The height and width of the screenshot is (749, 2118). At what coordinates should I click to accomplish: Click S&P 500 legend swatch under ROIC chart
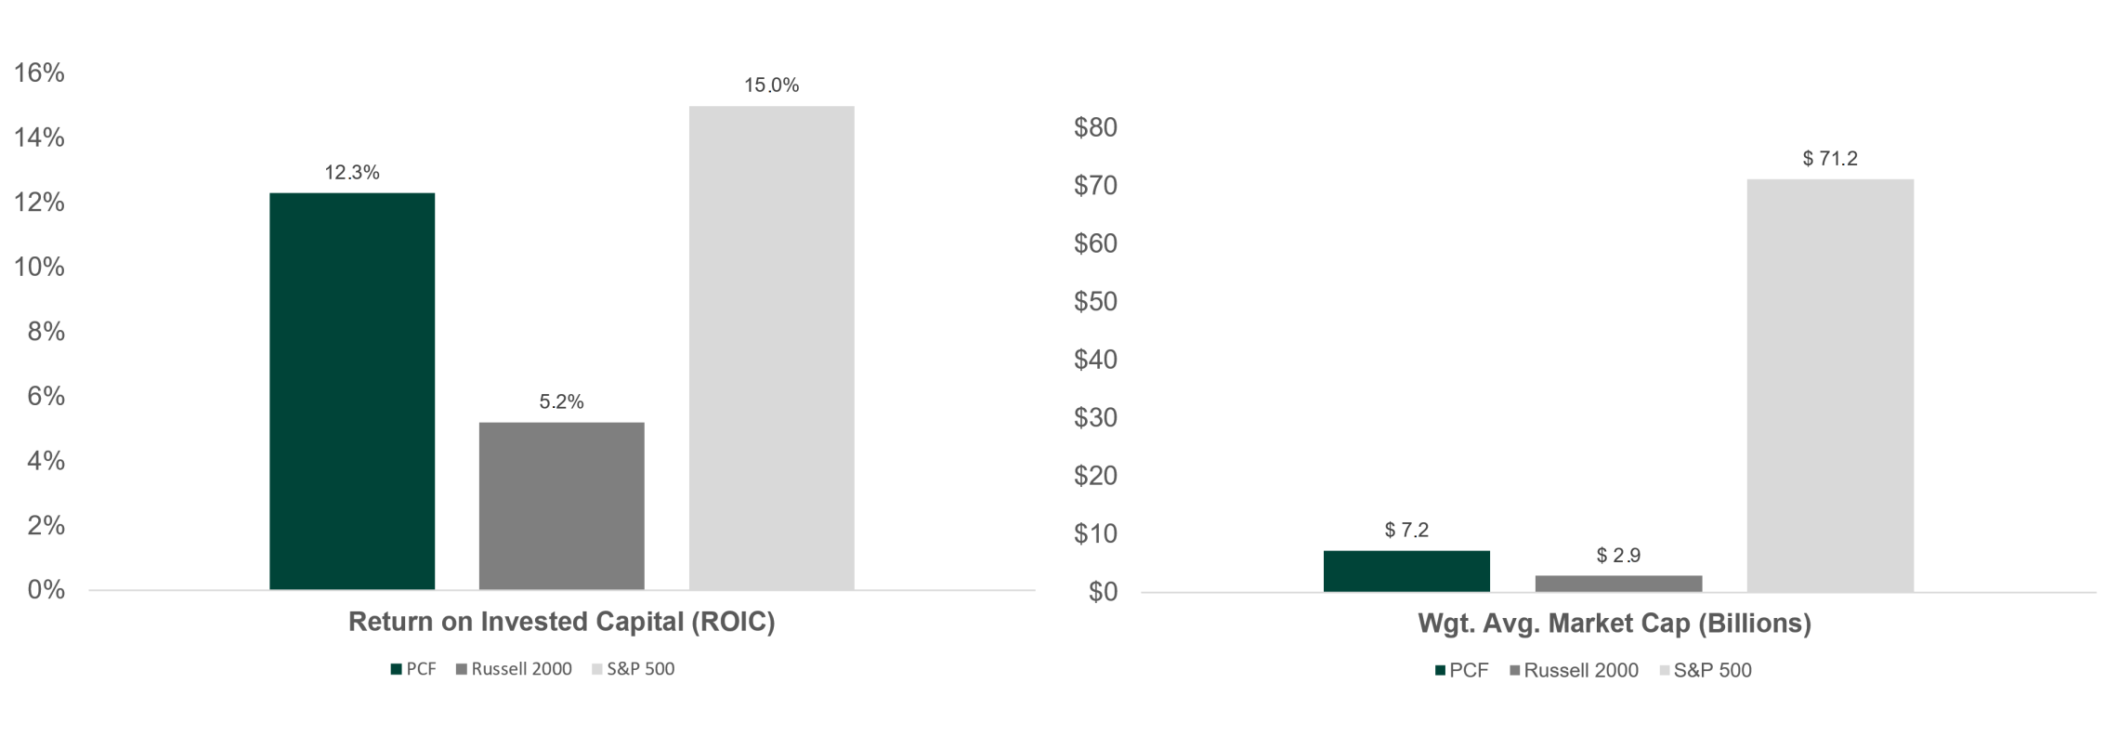tap(597, 669)
